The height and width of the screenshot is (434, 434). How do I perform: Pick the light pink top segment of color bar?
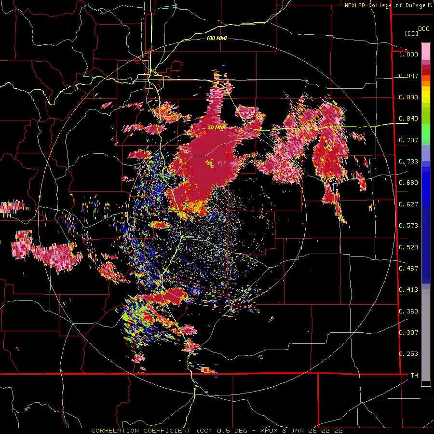(x=426, y=51)
